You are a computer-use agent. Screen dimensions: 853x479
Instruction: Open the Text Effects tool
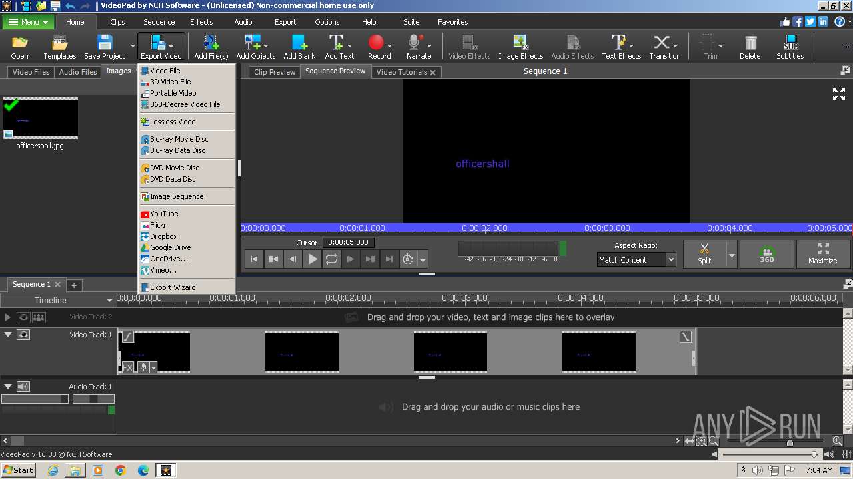[621, 47]
